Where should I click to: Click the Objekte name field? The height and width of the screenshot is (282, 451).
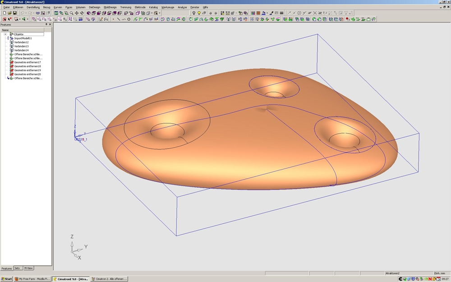29,34
